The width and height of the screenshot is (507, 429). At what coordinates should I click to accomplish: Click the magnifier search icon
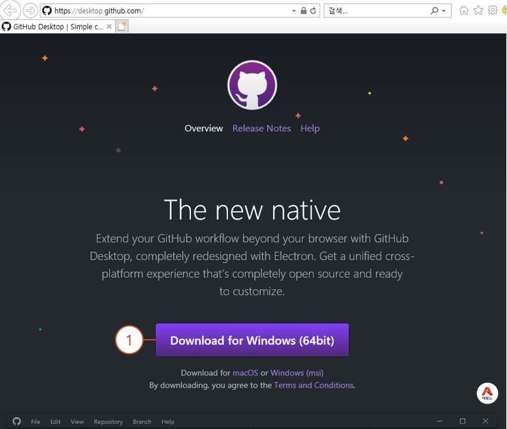[x=434, y=11]
